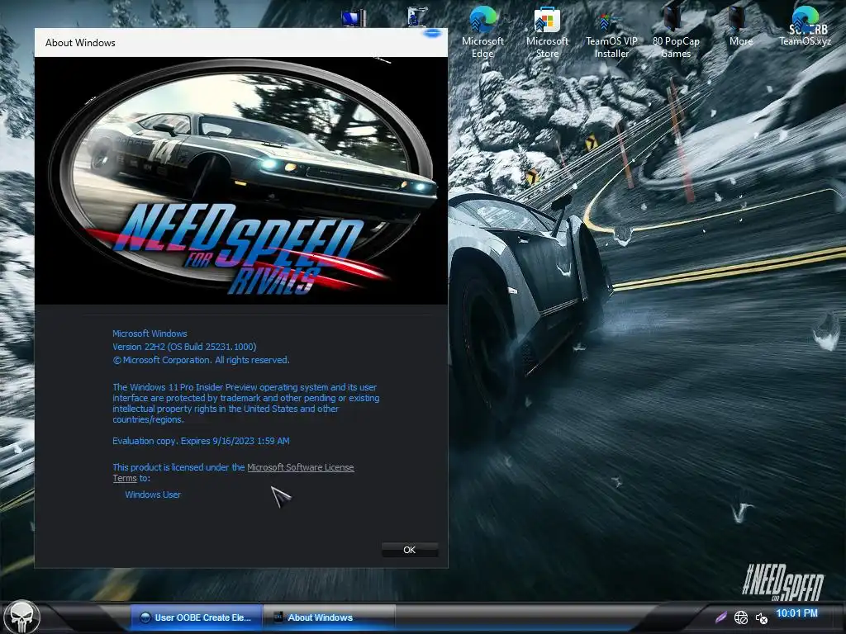Select About Windows taskbar button
Image resolution: width=846 pixels, height=634 pixels.
pyautogui.click(x=329, y=617)
